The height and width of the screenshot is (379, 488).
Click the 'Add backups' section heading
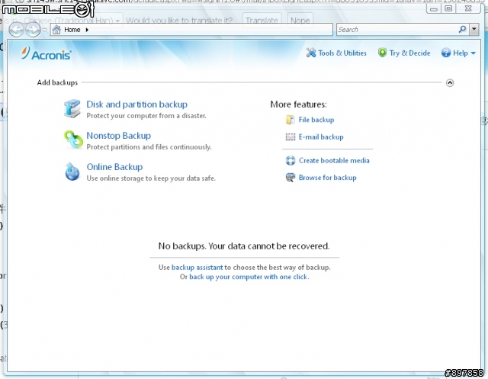[x=57, y=83]
